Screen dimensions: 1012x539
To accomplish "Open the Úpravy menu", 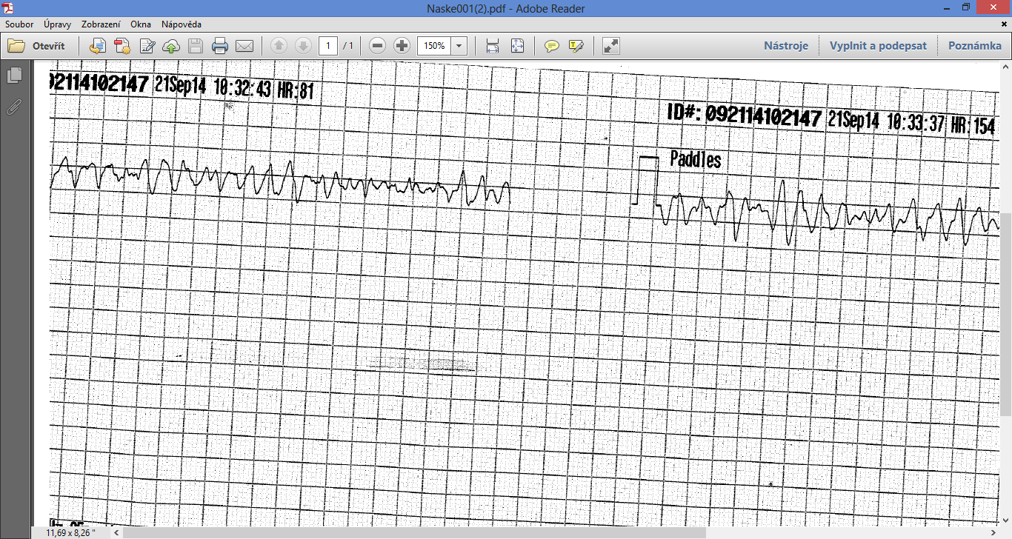I will 57,24.
